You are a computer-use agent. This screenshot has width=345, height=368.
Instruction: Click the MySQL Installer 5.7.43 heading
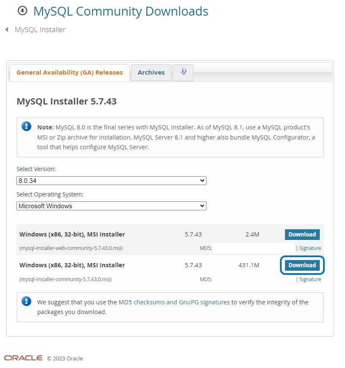[x=67, y=102]
